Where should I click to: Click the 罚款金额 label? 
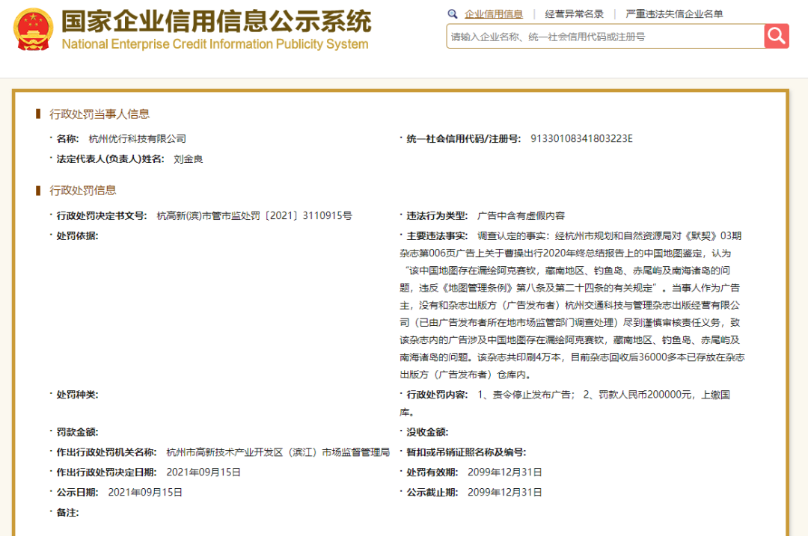tap(77, 431)
